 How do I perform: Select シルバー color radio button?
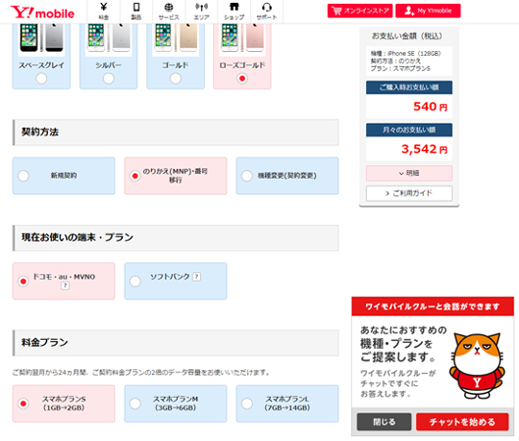click(109, 79)
